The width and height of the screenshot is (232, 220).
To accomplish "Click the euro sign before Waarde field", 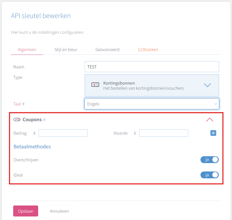I will pyautogui.click(x=135, y=133).
